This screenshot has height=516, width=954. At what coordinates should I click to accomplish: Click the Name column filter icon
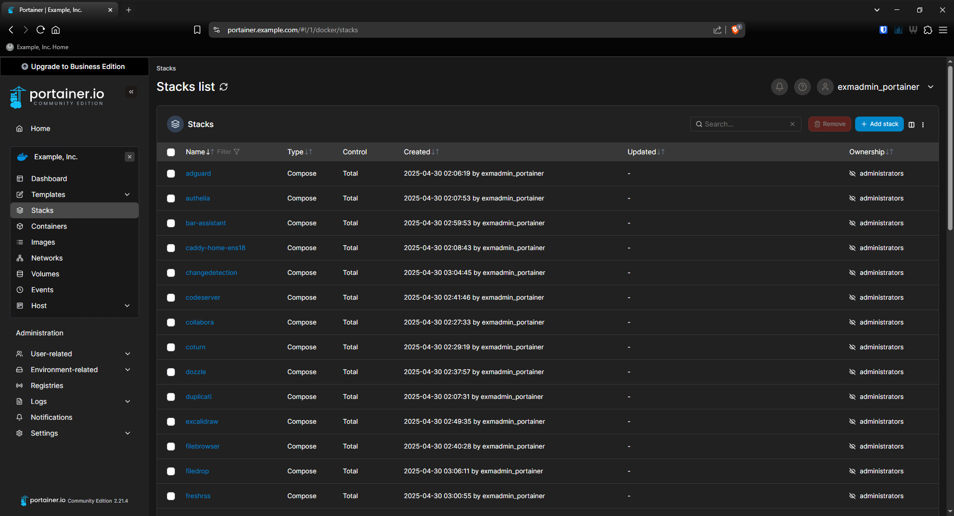(x=237, y=152)
